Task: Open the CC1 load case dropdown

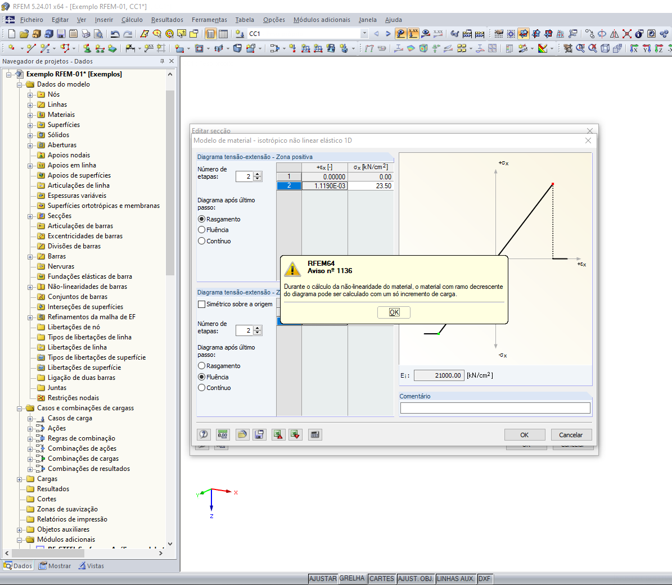Action: click(364, 33)
